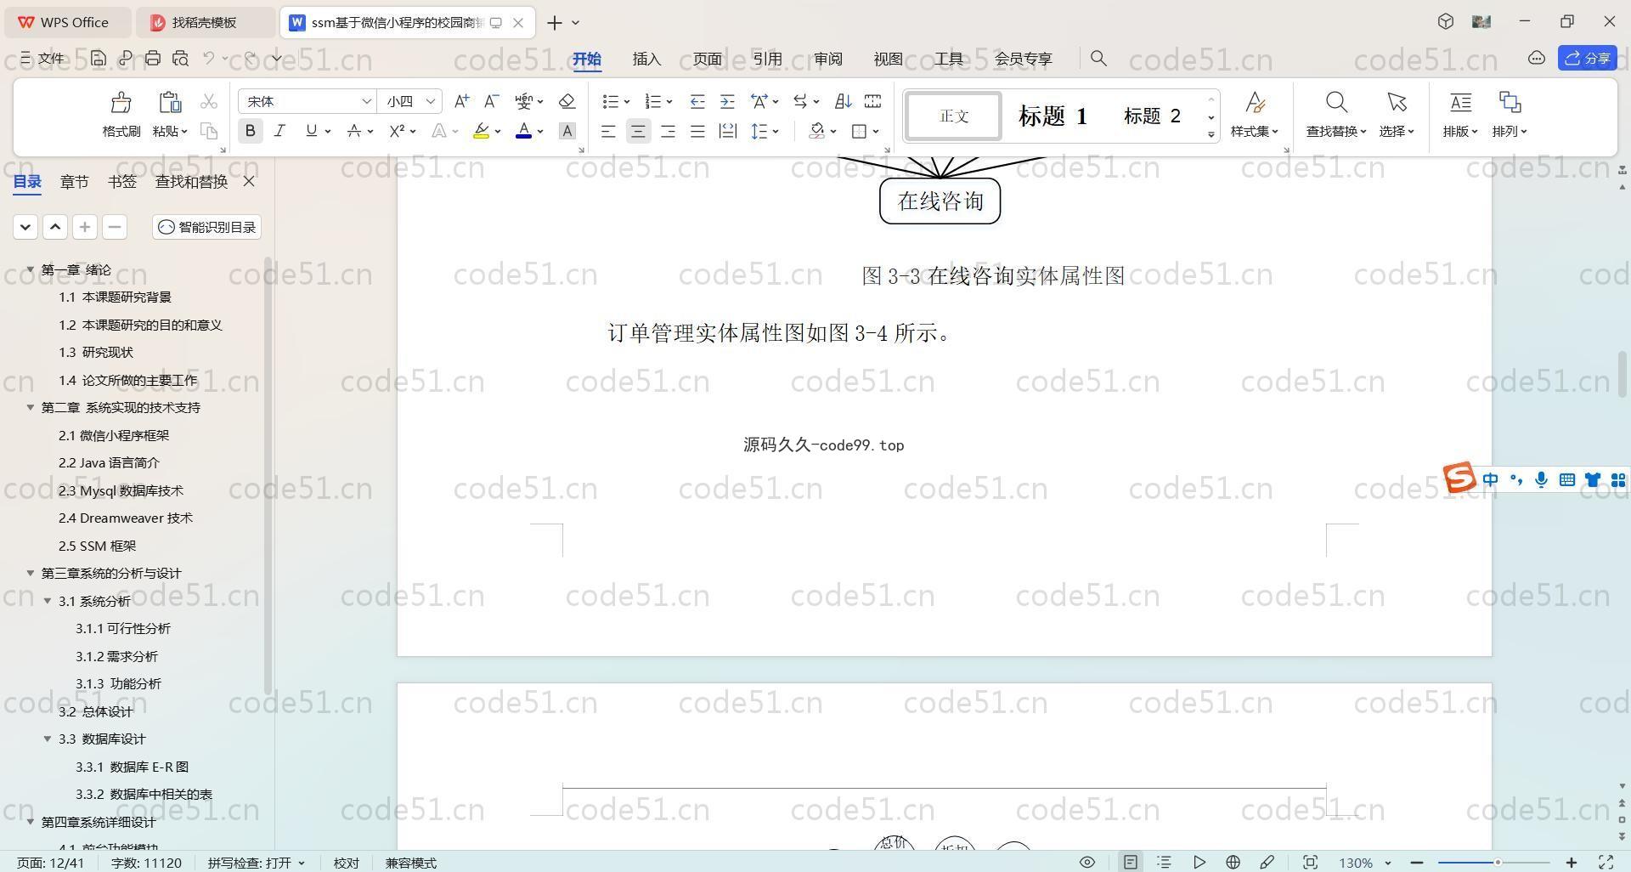This screenshot has width=1631, height=872.
Task: Justify paragraph text
Action: [x=697, y=131]
